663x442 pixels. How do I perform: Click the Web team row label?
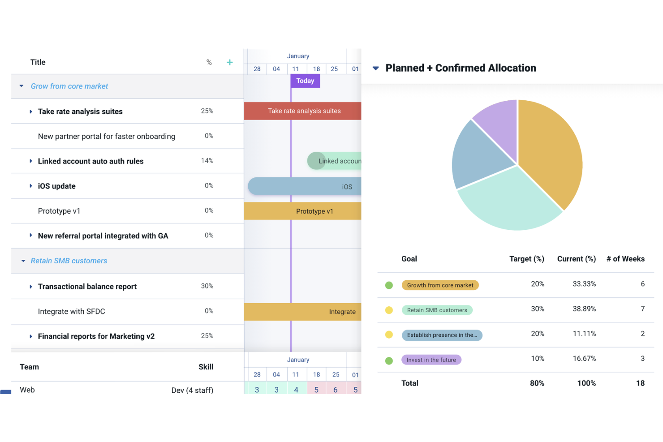click(x=27, y=390)
